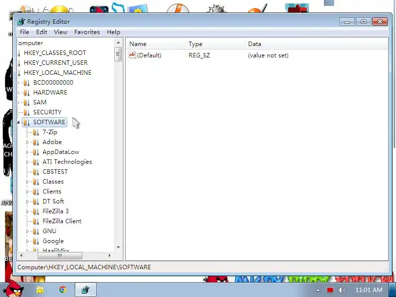
Task: Open the Favorites menu
Action: pyautogui.click(x=87, y=32)
